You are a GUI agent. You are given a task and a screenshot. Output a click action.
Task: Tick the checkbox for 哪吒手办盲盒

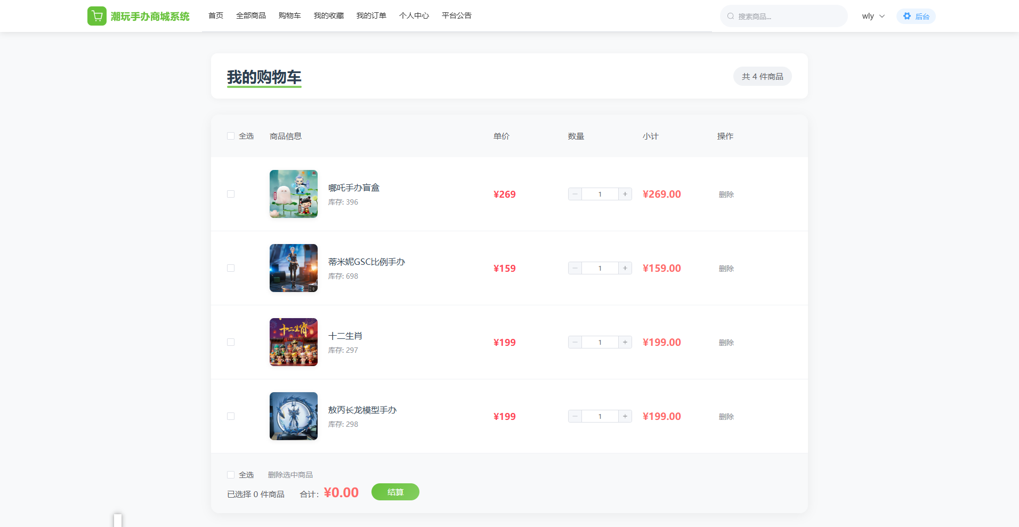point(231,194)
